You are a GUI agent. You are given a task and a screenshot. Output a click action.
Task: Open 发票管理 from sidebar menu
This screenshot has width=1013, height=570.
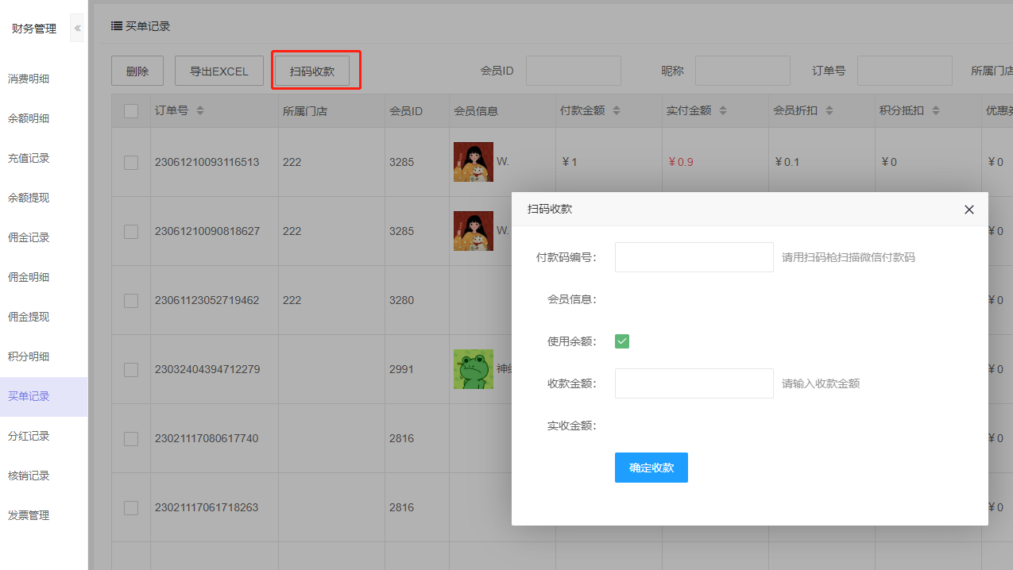click(29, 515)
